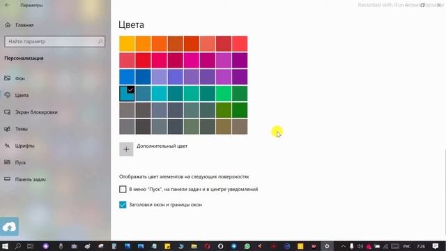Open the Главная home icon
The height and width of the screenshot is (251, 446).
pos(8,25)
